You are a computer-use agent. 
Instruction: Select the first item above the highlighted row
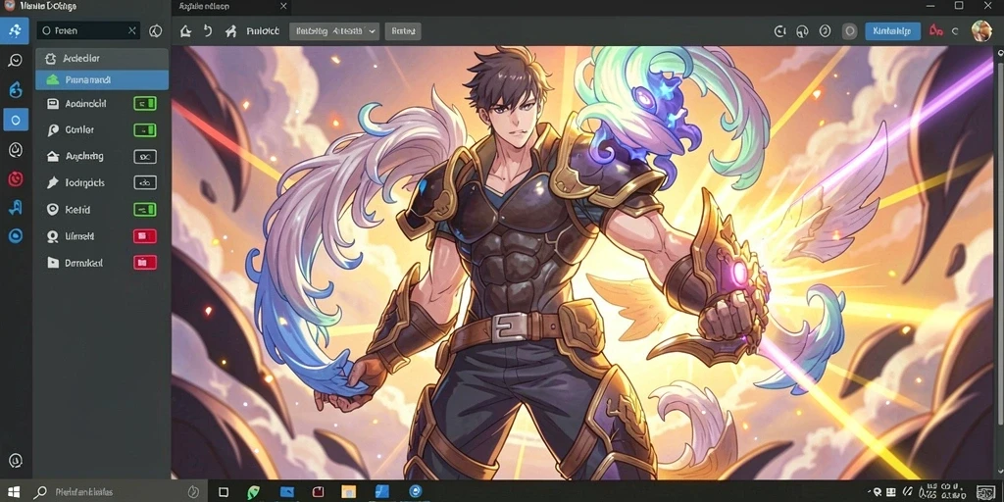coord(102,59)
